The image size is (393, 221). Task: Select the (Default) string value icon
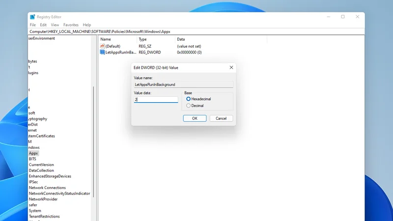102,46
